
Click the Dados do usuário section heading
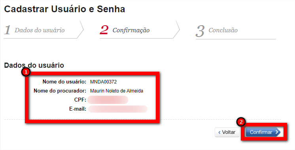pos(34,65)
